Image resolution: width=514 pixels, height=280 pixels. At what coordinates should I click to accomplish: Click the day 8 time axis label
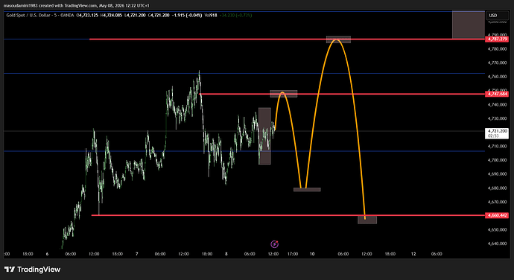click(226, 254)
